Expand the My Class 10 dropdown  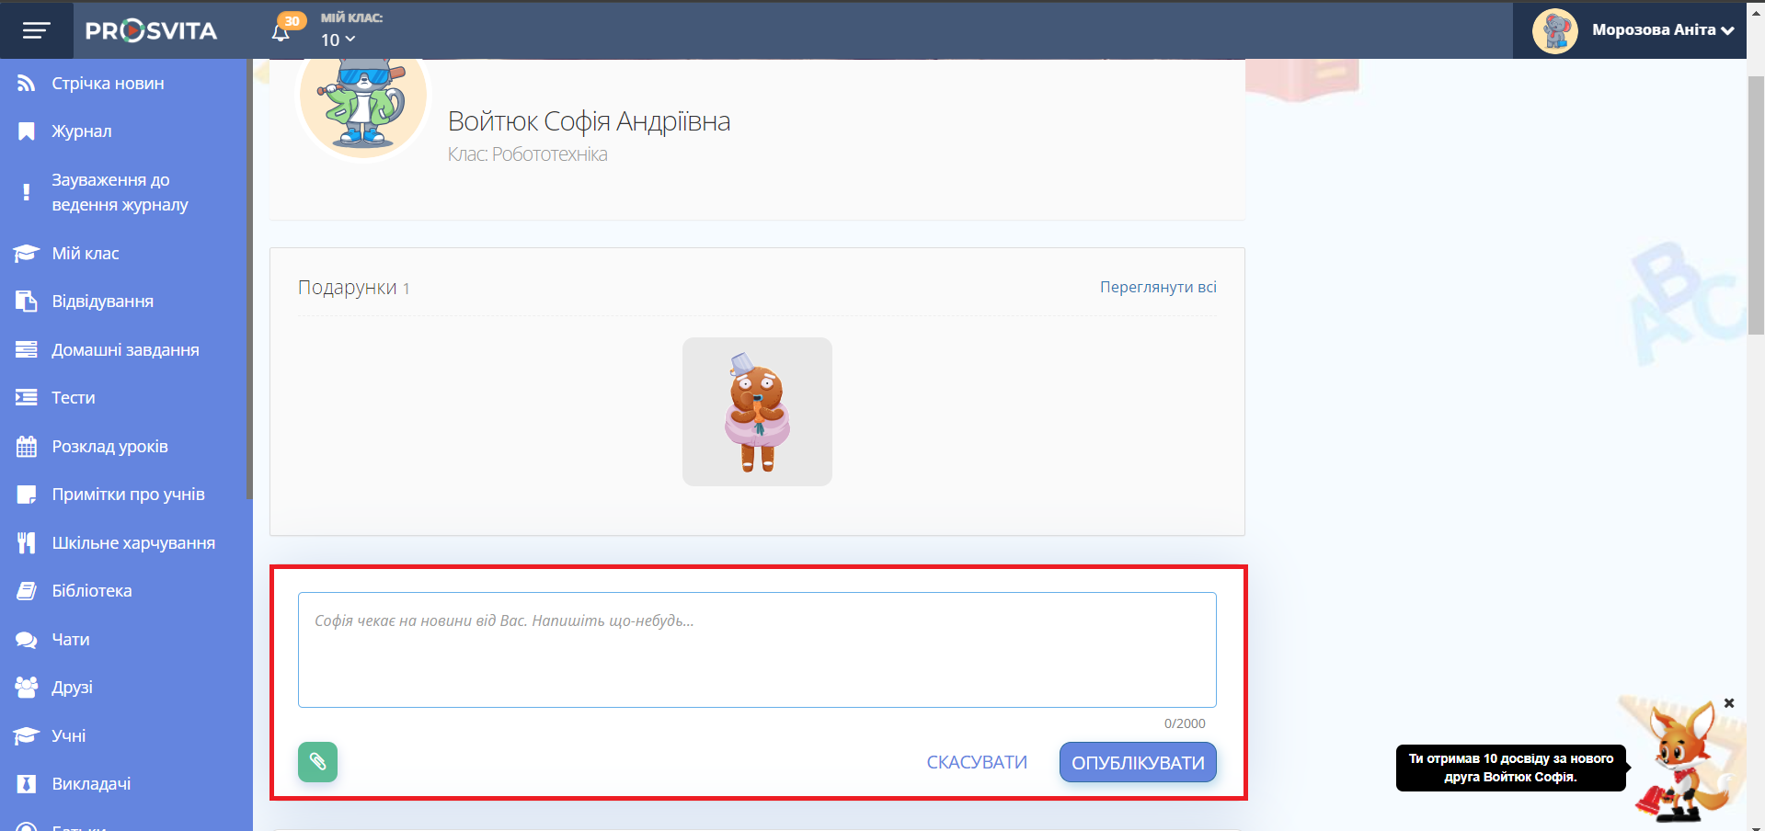[x=338, y=40]
